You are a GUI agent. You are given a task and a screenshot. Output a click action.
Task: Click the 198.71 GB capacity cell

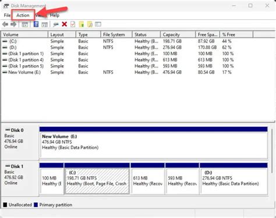[172, 41]
